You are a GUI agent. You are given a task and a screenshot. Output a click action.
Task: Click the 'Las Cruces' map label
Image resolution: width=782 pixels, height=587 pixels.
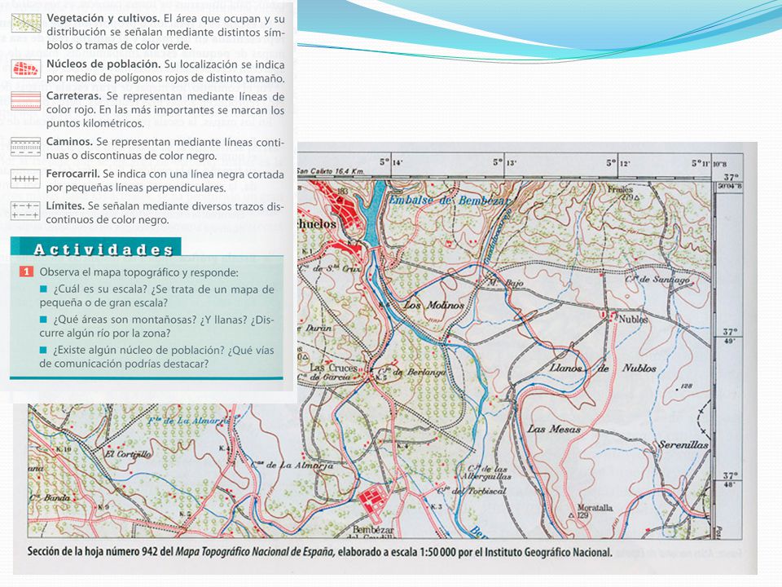(333, 368)
